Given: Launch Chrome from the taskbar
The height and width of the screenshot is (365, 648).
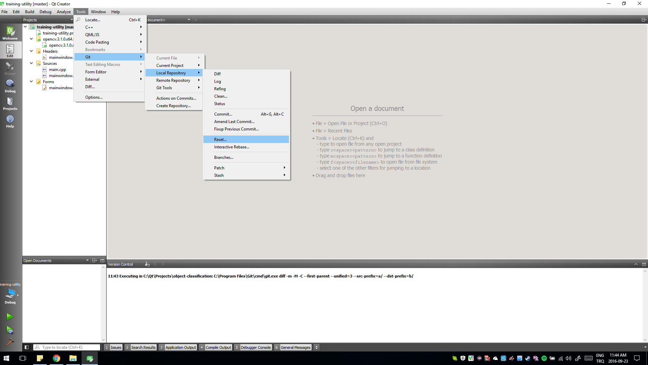Looking at the screenshot, I should (57, 358).
